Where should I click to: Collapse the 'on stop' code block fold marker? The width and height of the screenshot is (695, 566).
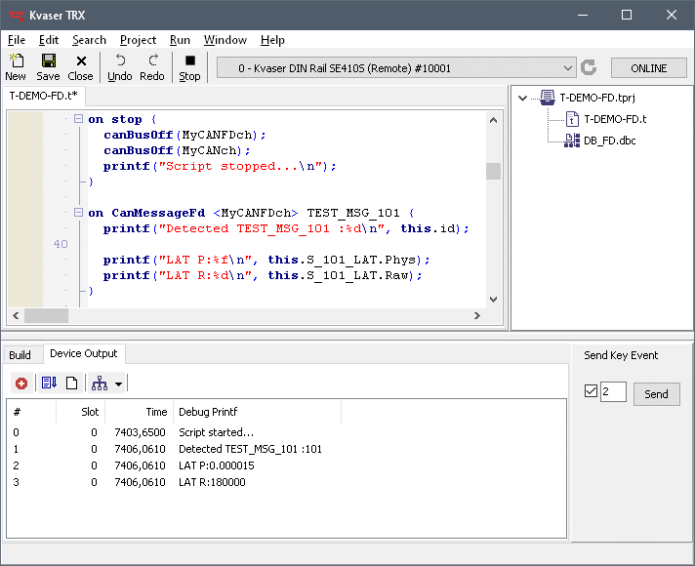click(78, 119)
